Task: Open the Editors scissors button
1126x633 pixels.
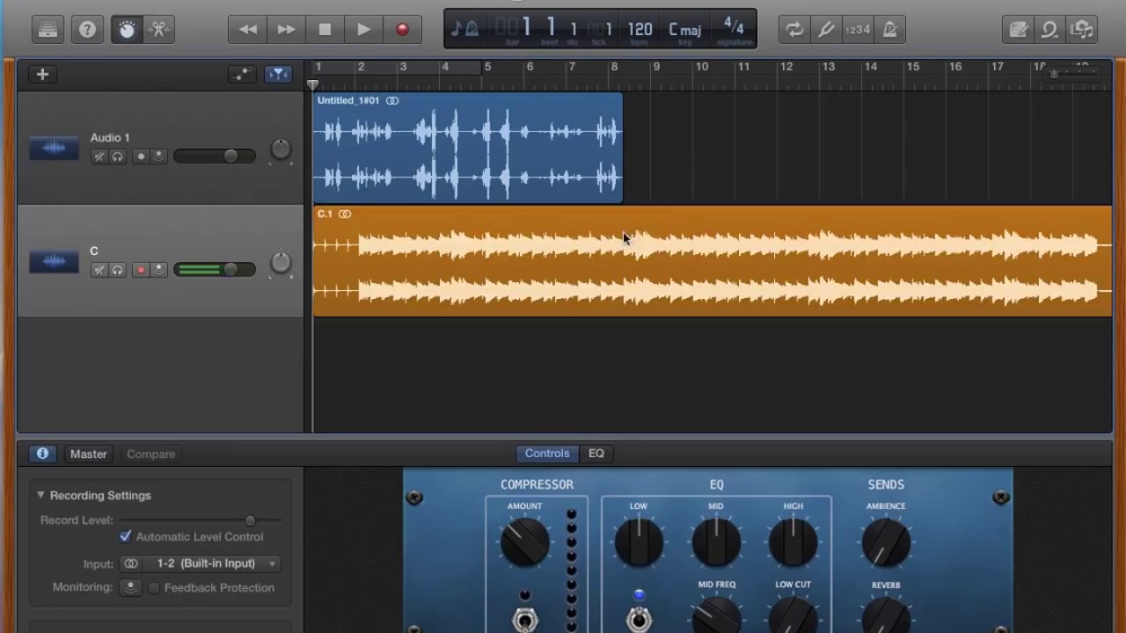Action: (x=159, y=30)
